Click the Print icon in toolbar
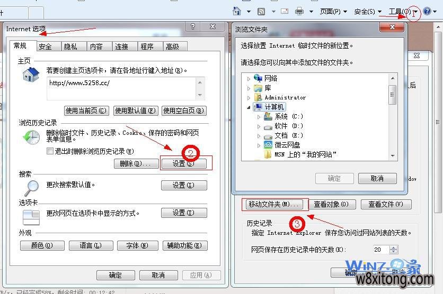Viewport: 443px width, 294px height. (x=299, y=11)
